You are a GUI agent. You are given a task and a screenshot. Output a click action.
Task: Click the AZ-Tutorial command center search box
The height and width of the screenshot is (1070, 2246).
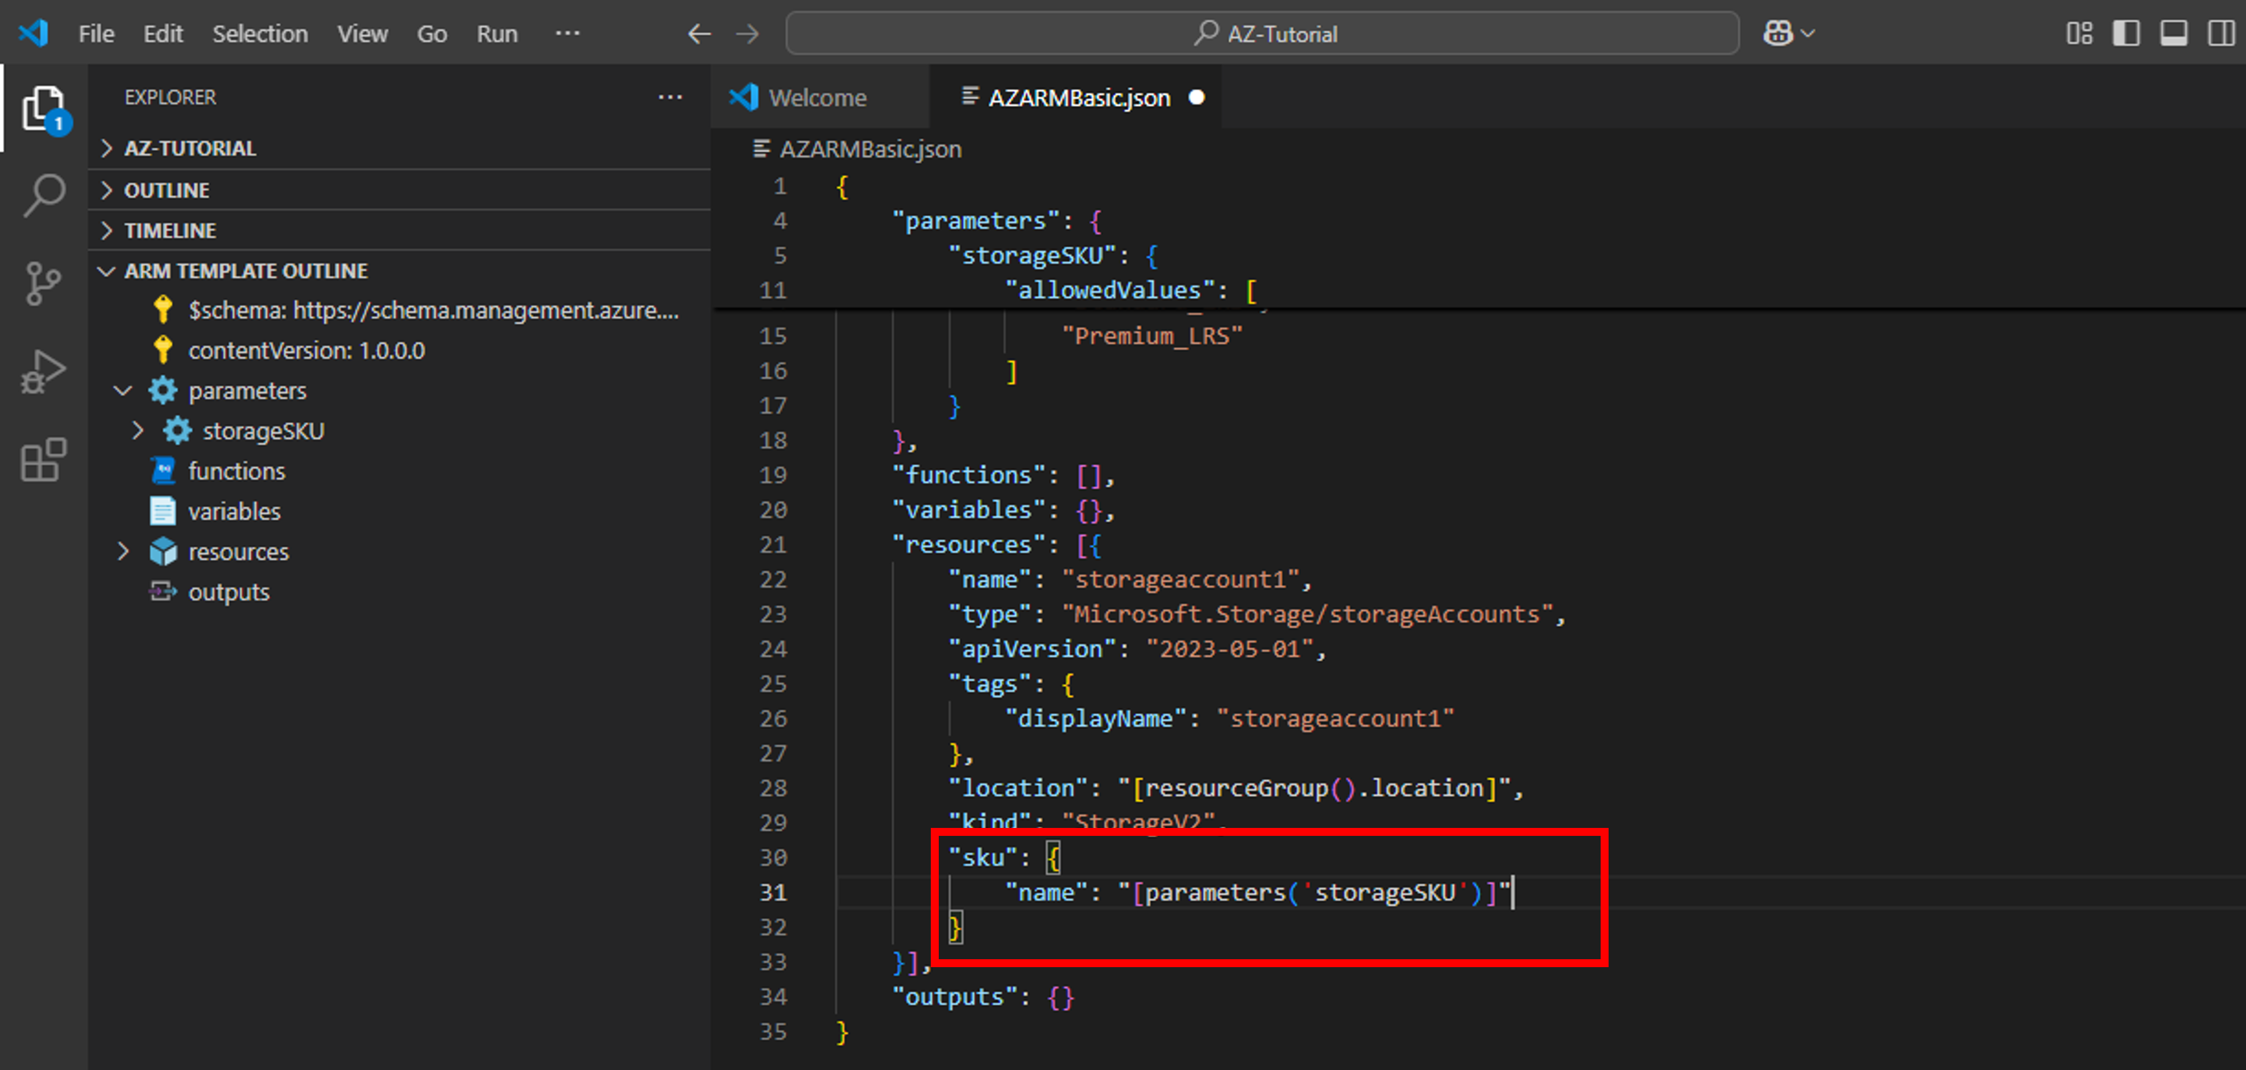click(x=1262, y=33)
